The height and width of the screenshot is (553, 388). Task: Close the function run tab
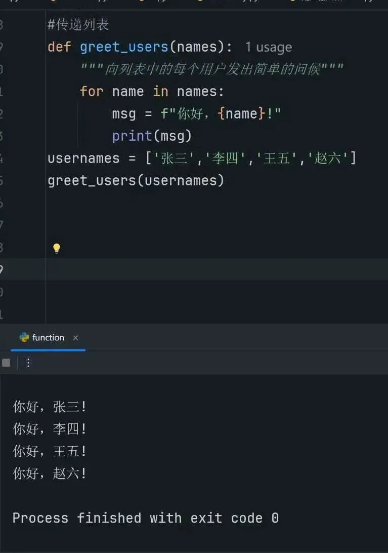click(75, 338)
